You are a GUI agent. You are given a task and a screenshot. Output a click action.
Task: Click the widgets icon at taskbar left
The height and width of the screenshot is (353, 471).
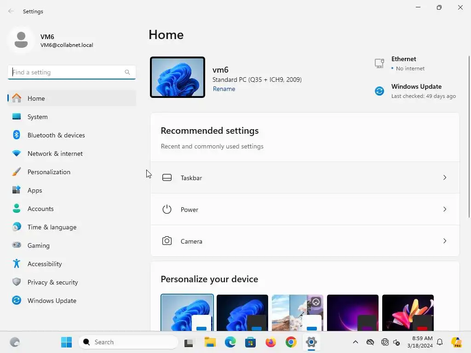15,342
